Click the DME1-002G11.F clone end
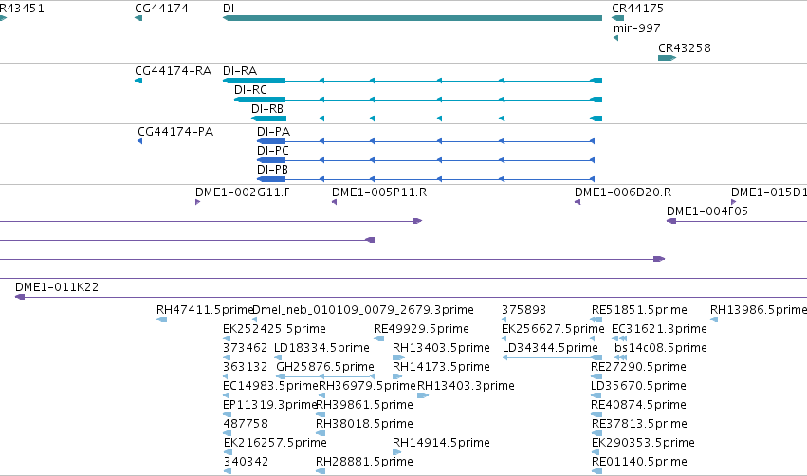Screen dimensions: 807x476 197,202
